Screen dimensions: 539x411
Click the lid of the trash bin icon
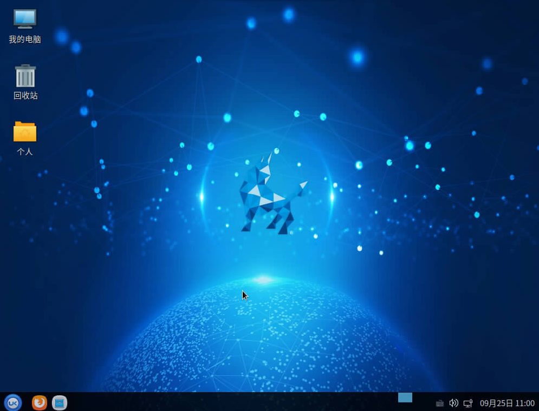(x=25, y=67)
